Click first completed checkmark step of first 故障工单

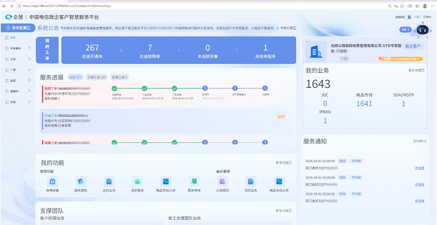(x=114, y=88)
